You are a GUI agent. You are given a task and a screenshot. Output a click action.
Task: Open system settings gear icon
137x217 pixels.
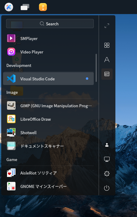click(107, 174)
